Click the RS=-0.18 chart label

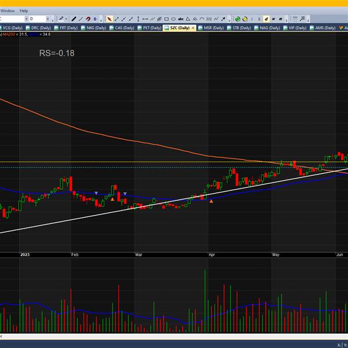(x=57, y=53)
